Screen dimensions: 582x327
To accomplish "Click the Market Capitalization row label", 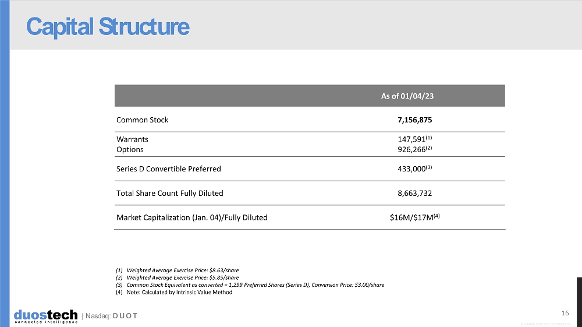I will (192, 217).
